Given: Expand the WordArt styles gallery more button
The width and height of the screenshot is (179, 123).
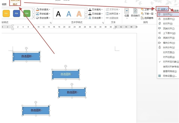Looking at the screenshot, I should click(86, 17).
